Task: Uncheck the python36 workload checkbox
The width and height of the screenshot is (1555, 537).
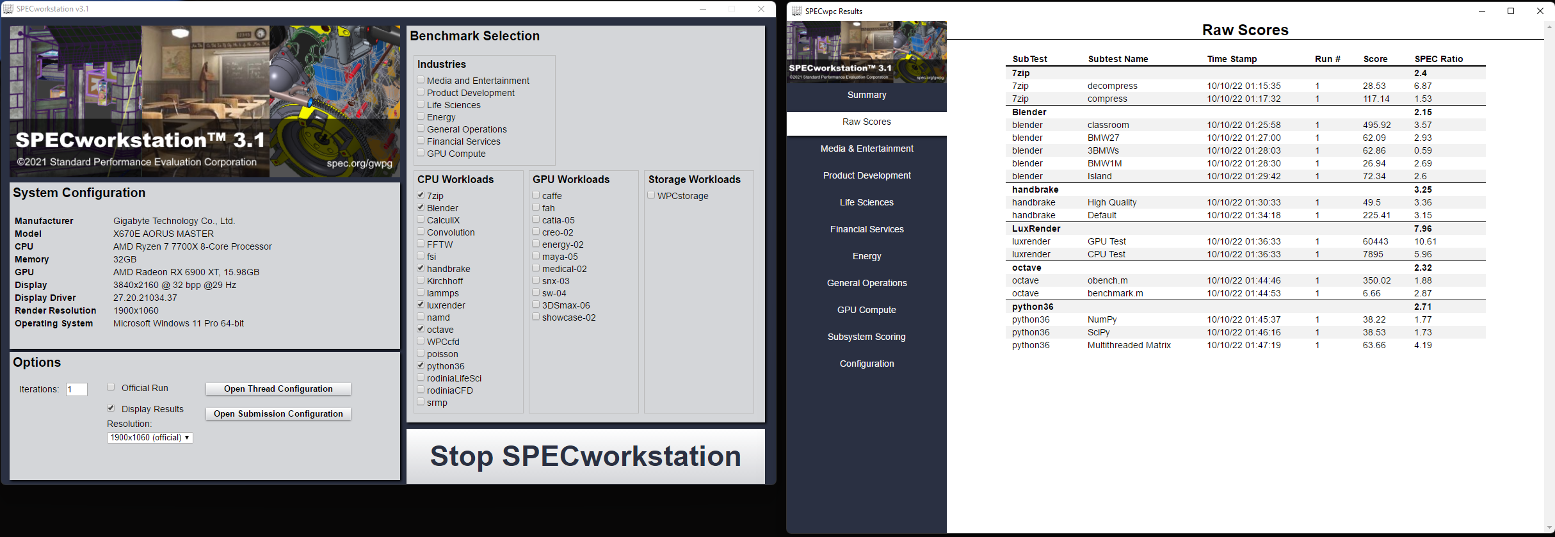Action: tap(421, 365)
